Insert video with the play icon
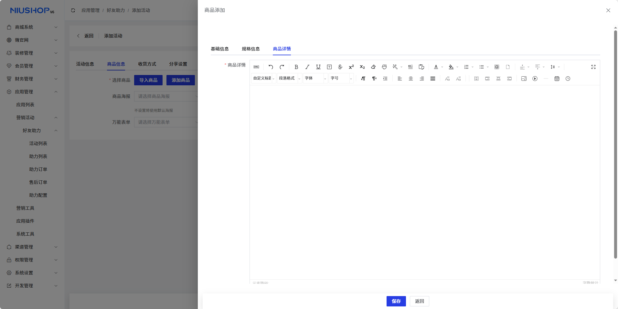Image resolution: width=618 pixels, height=309 pixels. tap(535, 79)
